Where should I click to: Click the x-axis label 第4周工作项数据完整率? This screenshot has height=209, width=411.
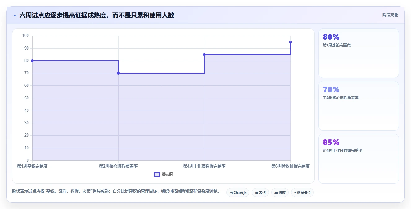[204, 166]
